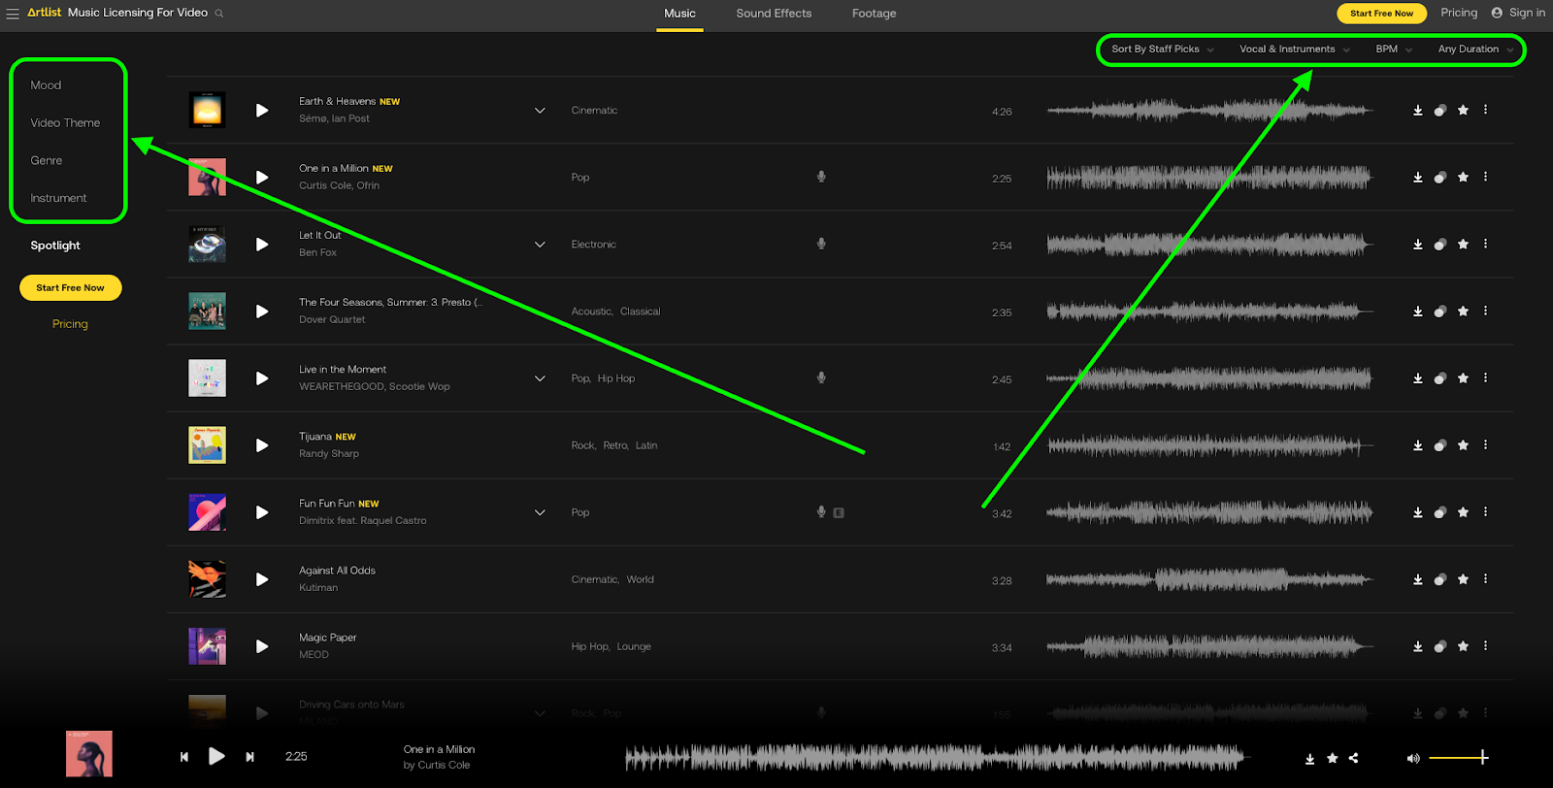Open lyrics icon on Fun Fun Fun

pyautogui.click(x=839, y=512)
